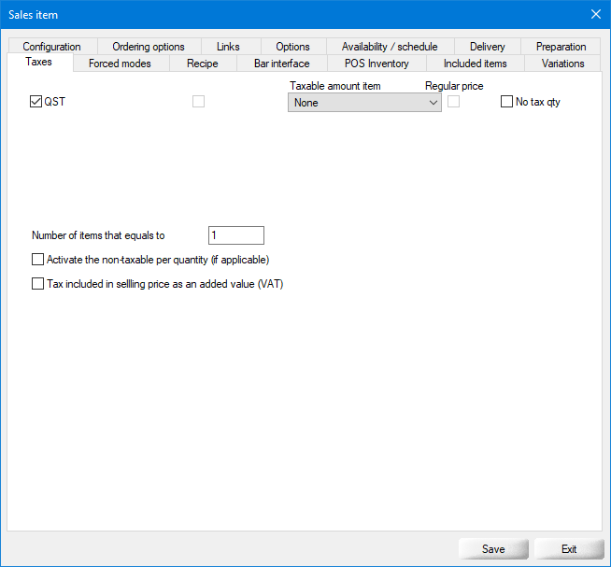Open the Availability / schedule tab
This screenshot has width=611, height=567.
coord(390,47)
